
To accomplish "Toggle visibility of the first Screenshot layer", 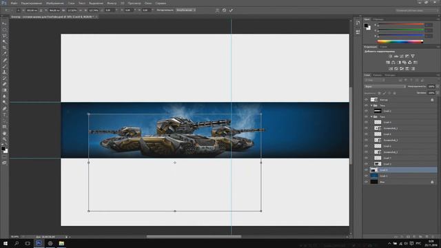I will [x=366, y=128].
